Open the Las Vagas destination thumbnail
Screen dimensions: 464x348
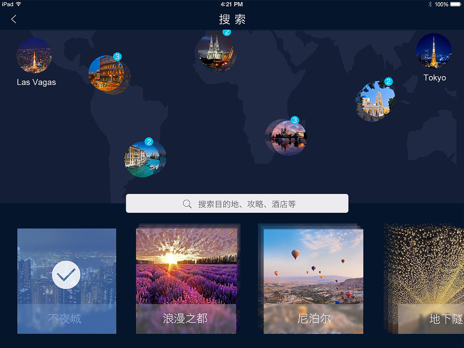34,55
